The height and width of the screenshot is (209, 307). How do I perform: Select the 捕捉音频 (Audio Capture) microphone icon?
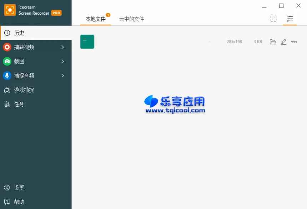click(x=6, y=76)
